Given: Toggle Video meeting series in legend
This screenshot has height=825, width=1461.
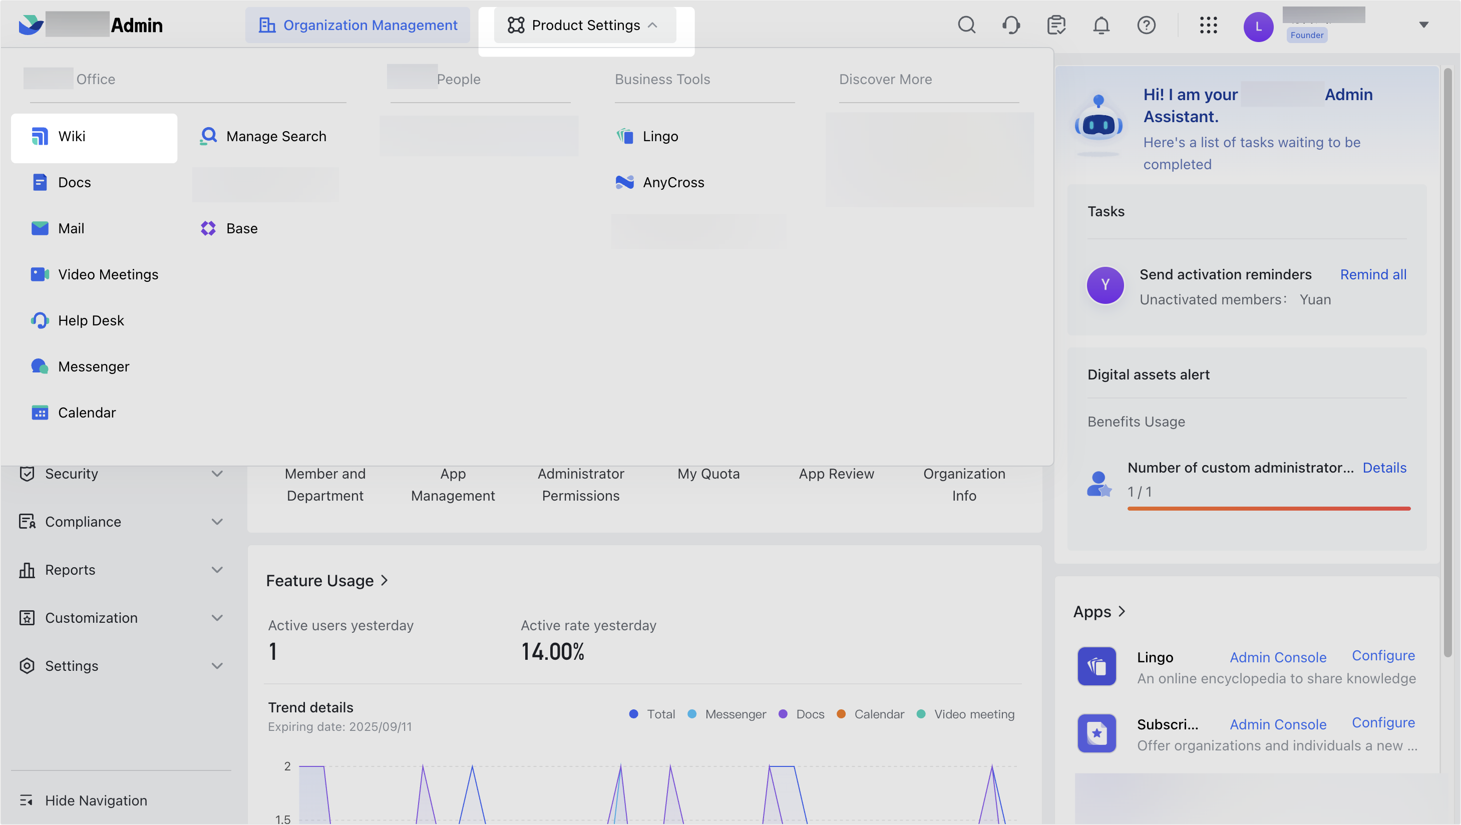Looking at the screenshot, I should [x=965, y=714].
